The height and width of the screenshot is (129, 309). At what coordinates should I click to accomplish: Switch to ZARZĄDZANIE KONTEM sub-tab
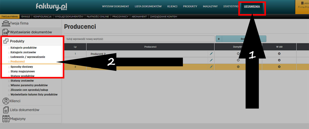[164, 17]
